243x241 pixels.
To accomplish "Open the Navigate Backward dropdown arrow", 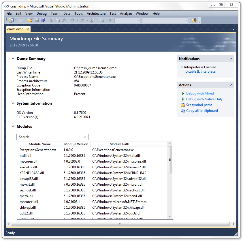I will click(97, 20).
